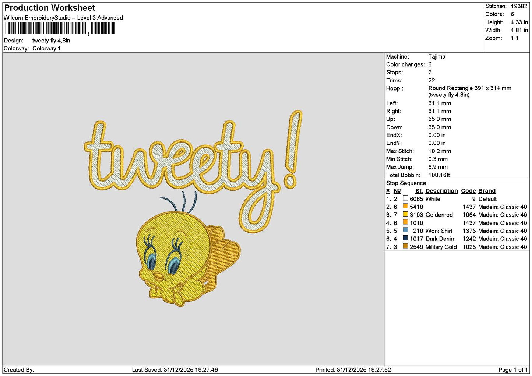Screen dimensions: 532x376
Task: Click the design name 'tweety fly 4,8in'
Action: tap(51, 41)
